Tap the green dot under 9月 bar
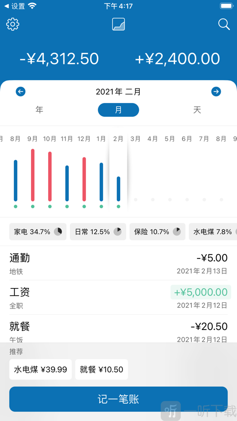The height and width of the screenshot is (421, 237). pyautogui.click(x=33, y=206)
